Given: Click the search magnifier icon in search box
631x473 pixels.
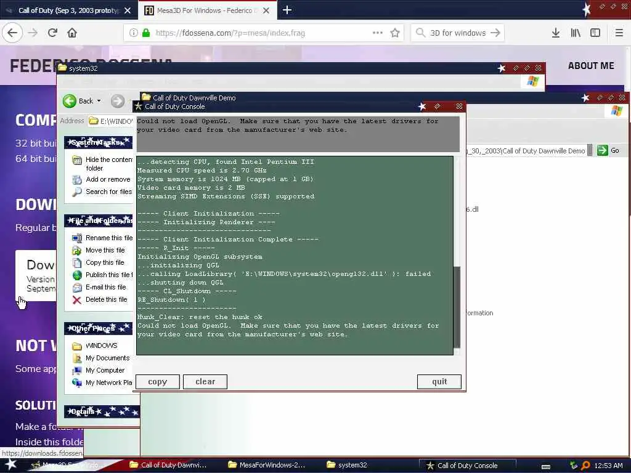Looking at the screenshot, I should click(x=420, y=33).
